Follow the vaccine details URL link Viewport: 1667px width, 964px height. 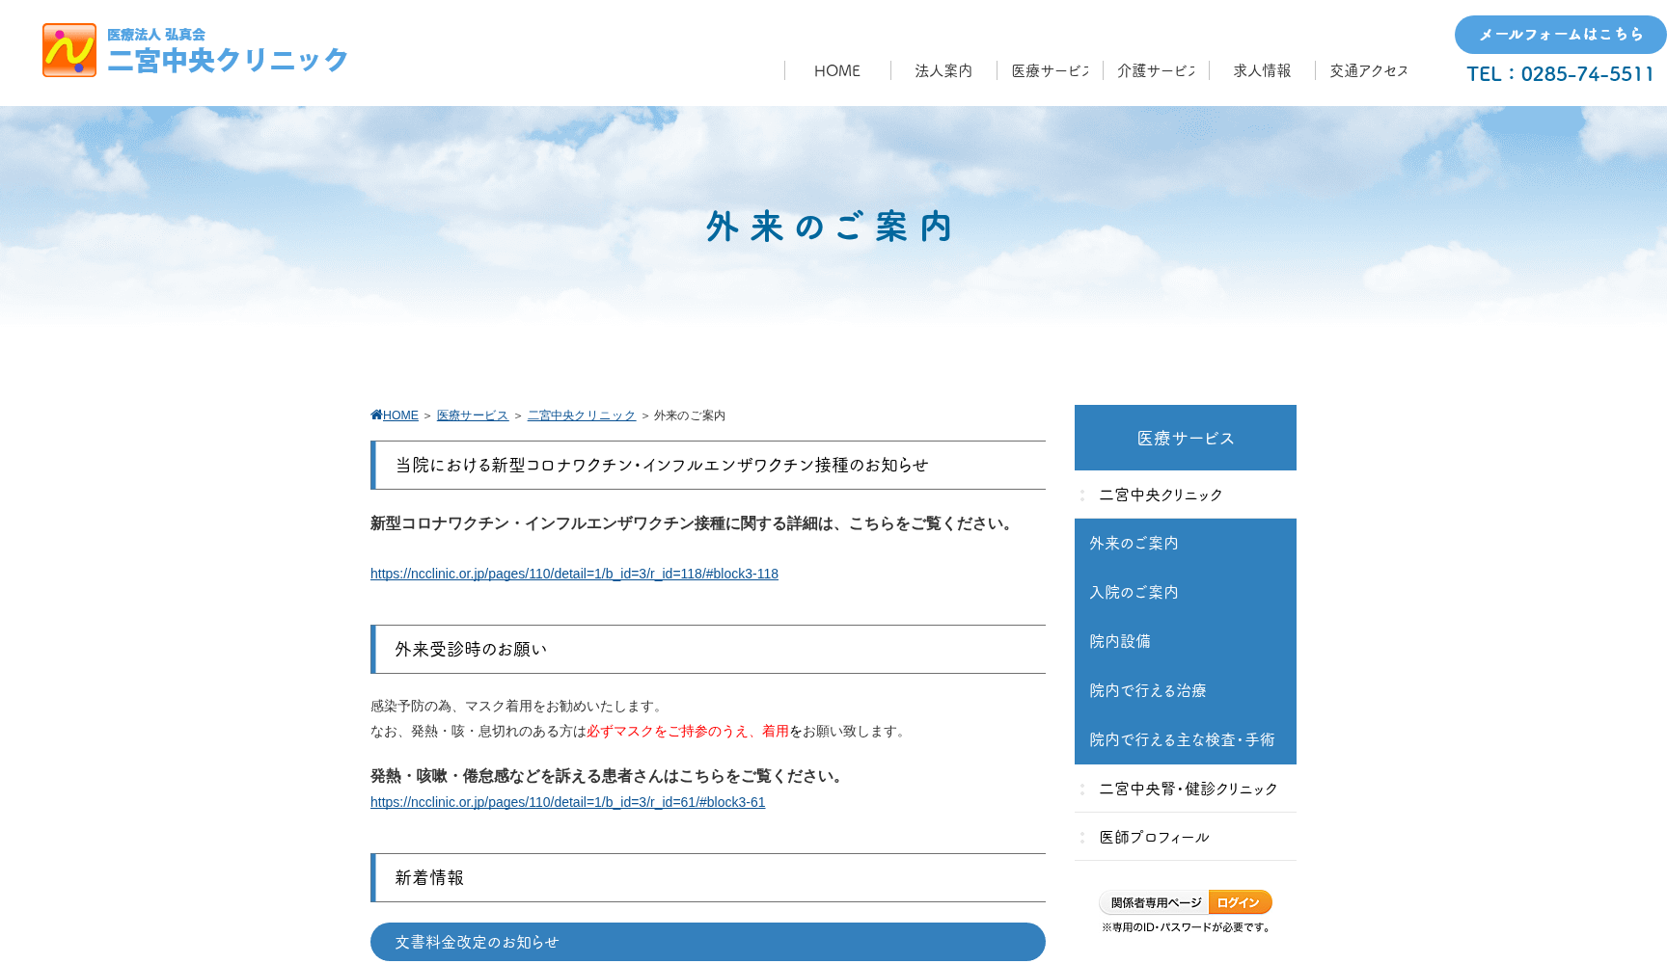pyautogui.click(x=573, y=573)
